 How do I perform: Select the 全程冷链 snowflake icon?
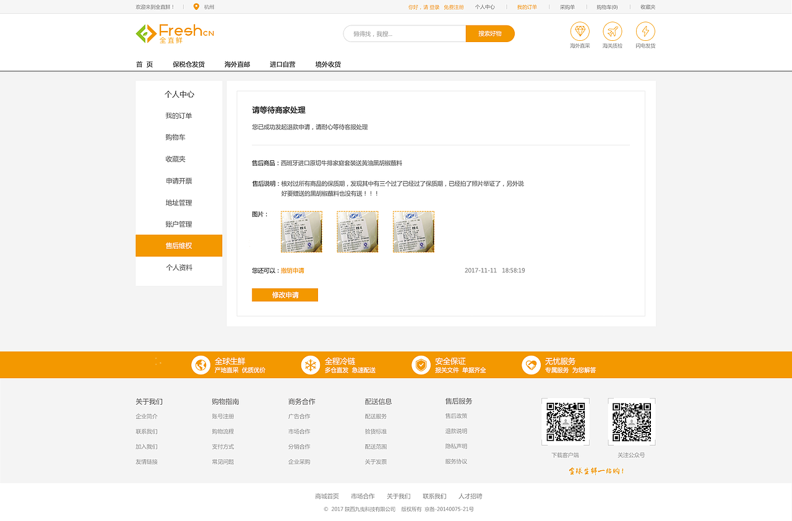point(311,364)
